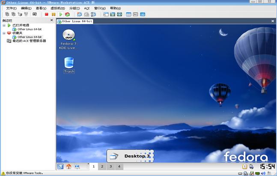Screen dimensions: 277x176
Task: Open the 编辑(E) menu
Action: [x=26, y=8]
